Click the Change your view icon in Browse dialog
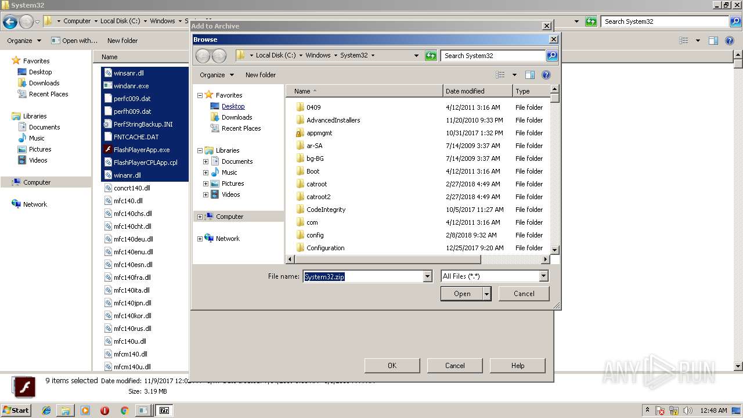 click(500, 75)
